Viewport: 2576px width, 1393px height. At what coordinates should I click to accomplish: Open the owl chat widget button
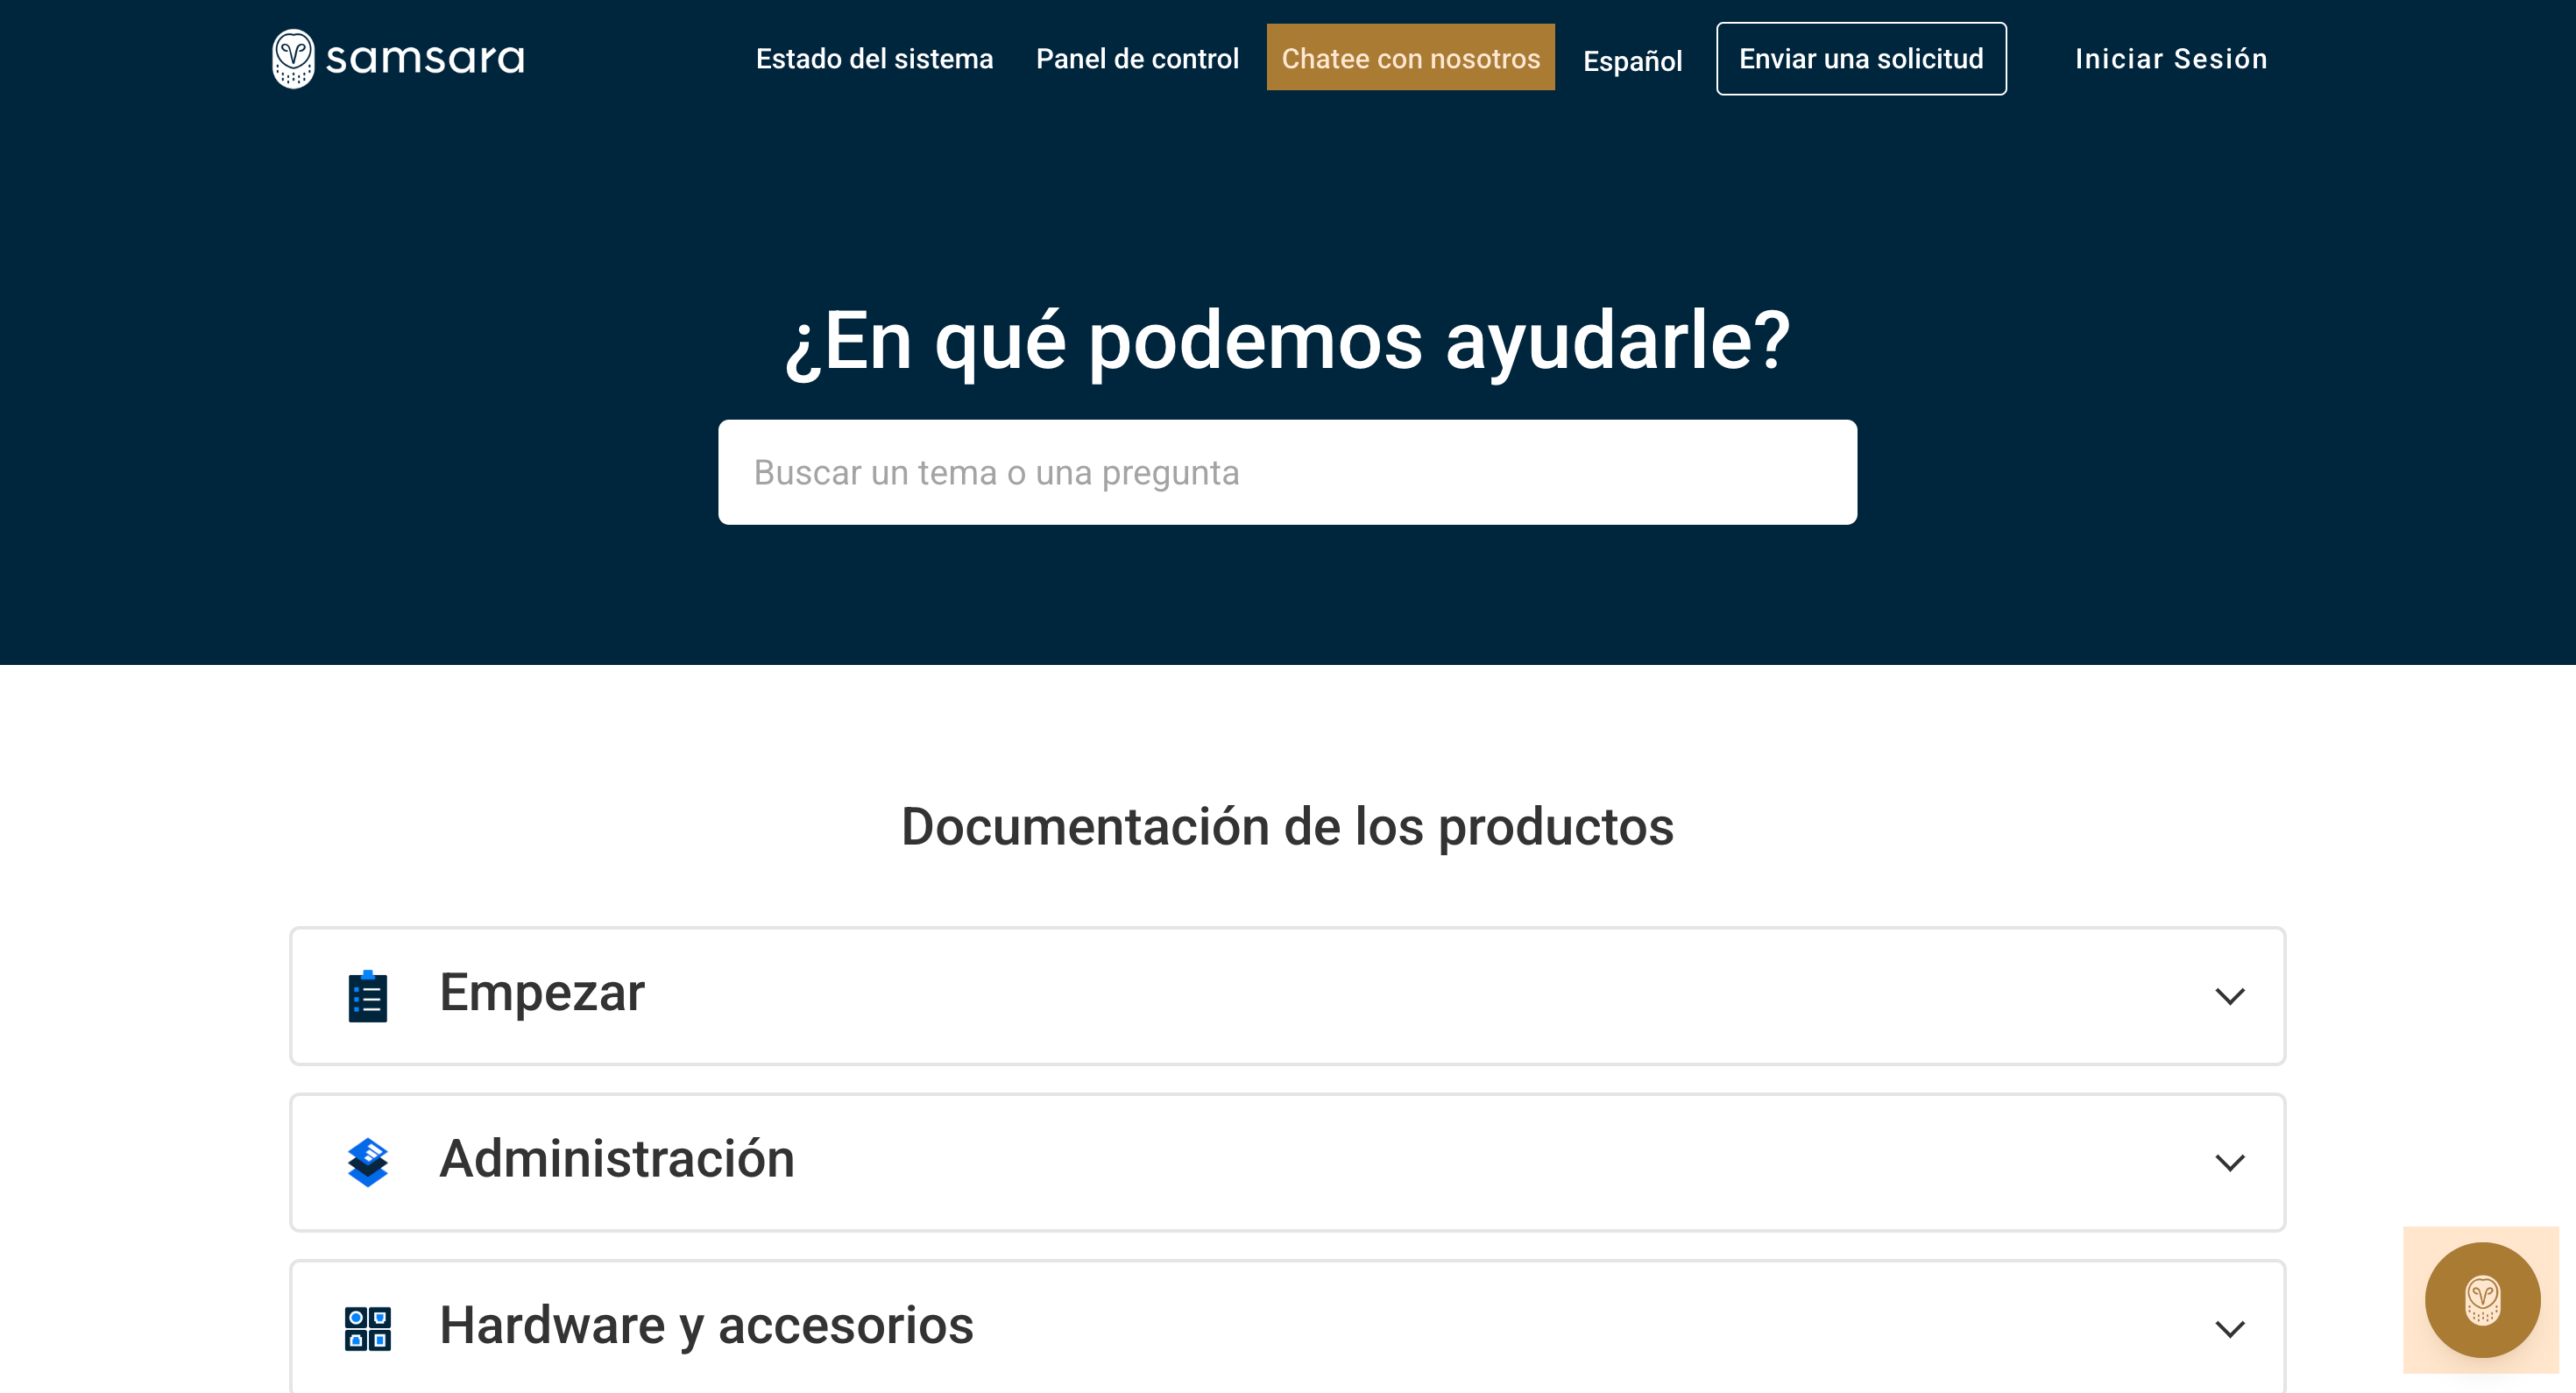click(x=2481, y=1299)
